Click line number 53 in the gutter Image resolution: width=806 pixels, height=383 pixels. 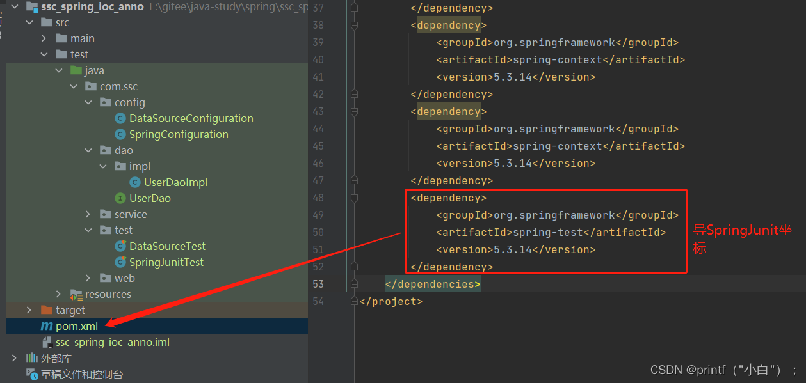[x=319, y=283]
